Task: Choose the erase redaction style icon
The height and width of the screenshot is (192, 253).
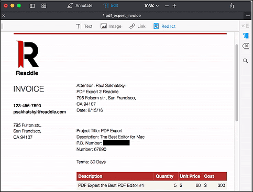Action: pos(246,46)
